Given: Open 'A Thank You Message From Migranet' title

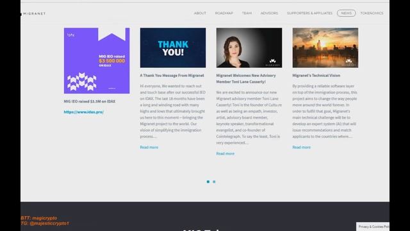Looking at the screenshot, I should click(172, 76).
